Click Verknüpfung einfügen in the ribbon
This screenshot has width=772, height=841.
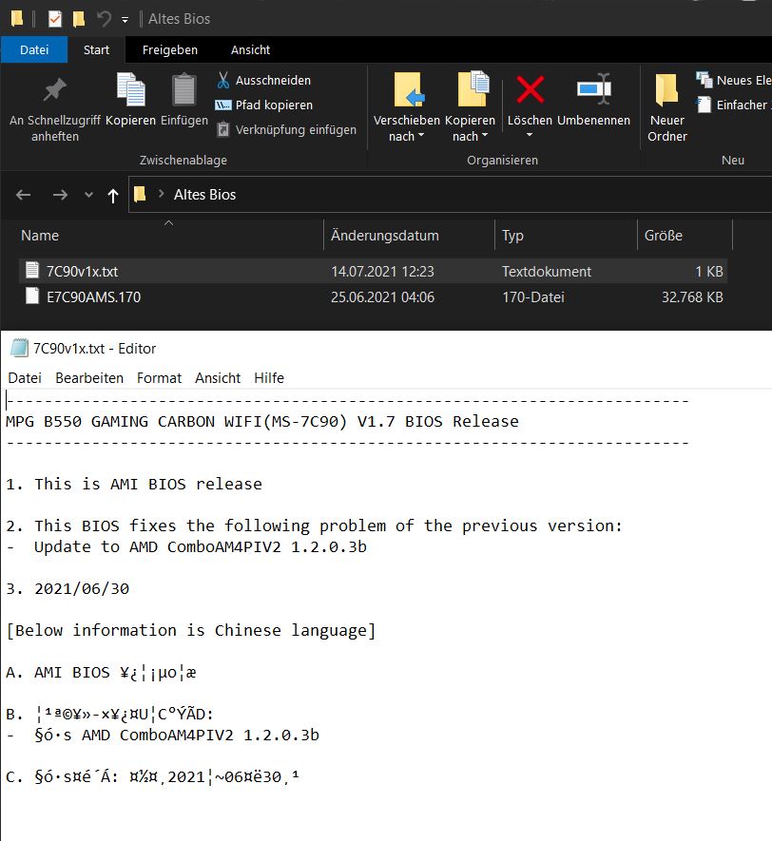point(286,130)
